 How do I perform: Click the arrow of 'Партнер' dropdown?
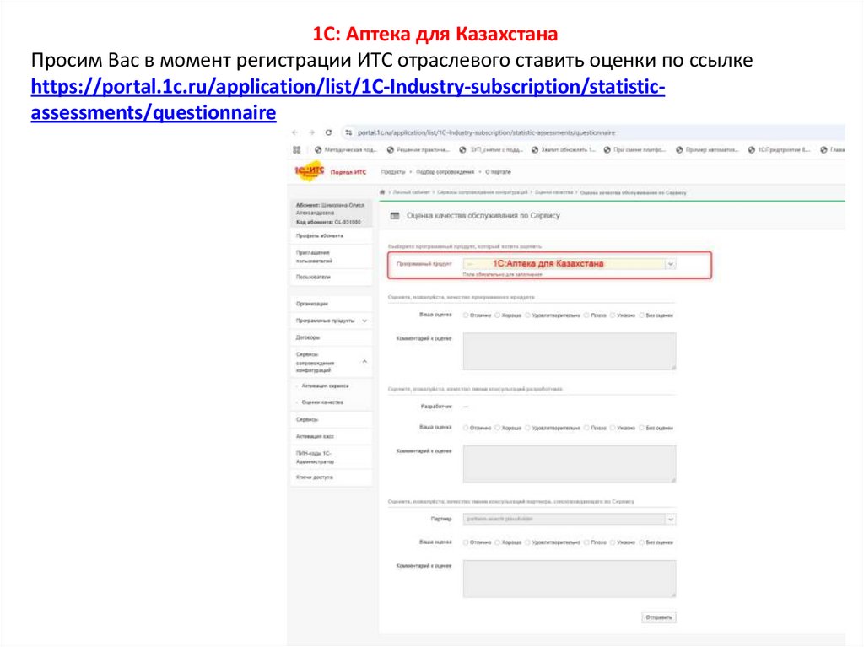(671, 519)
